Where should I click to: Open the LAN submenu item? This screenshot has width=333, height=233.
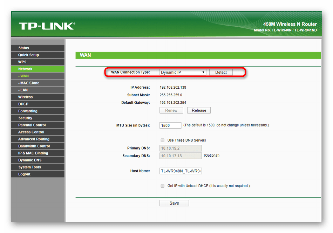coord(38,90)
